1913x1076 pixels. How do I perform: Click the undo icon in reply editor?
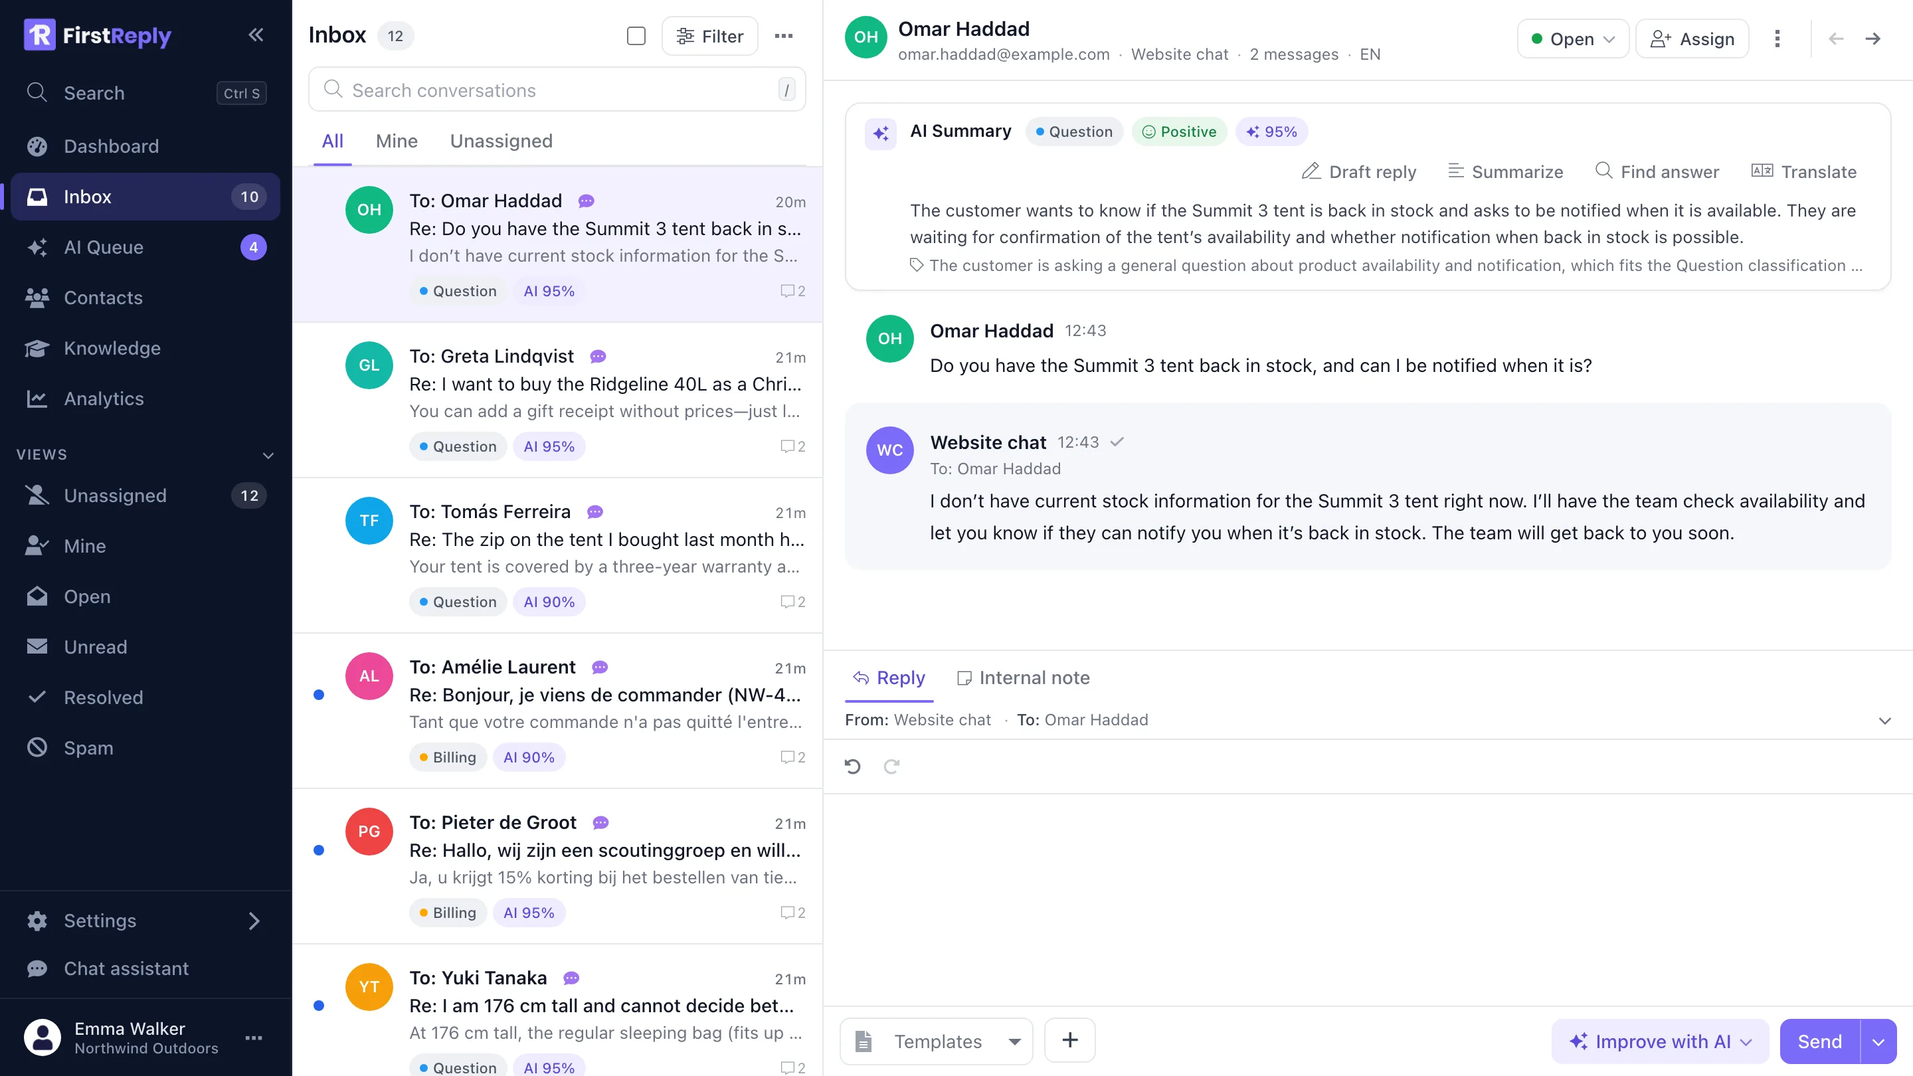click(852, 766)
